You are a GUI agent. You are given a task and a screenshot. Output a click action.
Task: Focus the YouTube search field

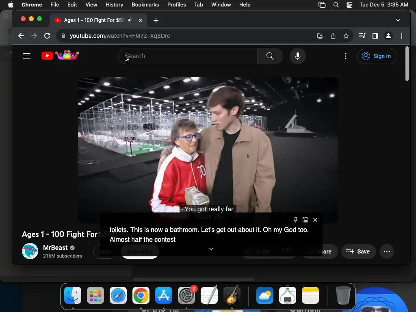(x=188, y=56)
